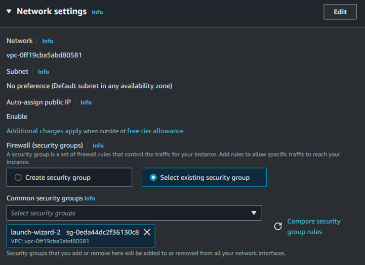This screenshot has width=365, height=265.
Task: Collapse the Network settings section triangle
Action: [x=9, y=11]
